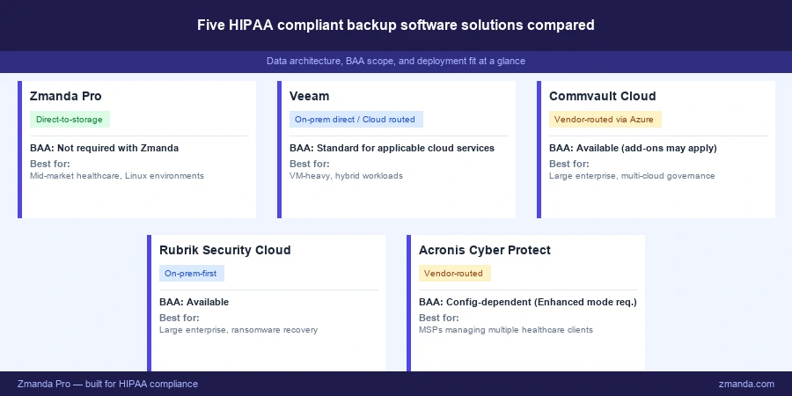Click the 'On-prem direct / Cloud routed' badge
The height and width of the screenshot is (396, 792).
tap(356, 120)
